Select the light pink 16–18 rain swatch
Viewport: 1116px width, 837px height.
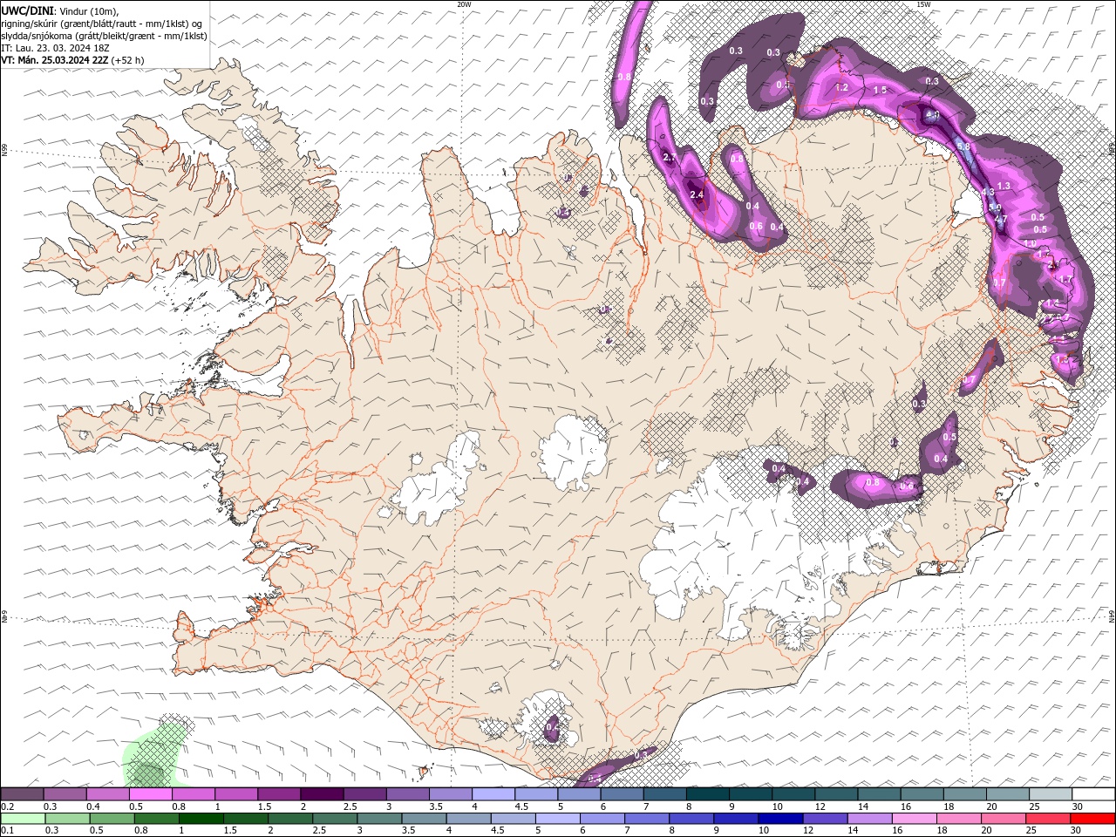915,819
